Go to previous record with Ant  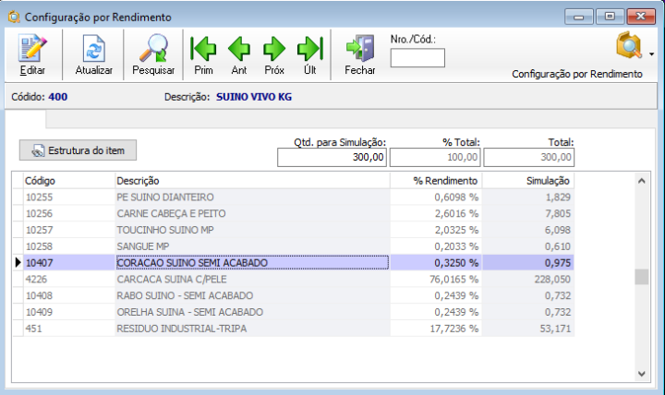238,54
